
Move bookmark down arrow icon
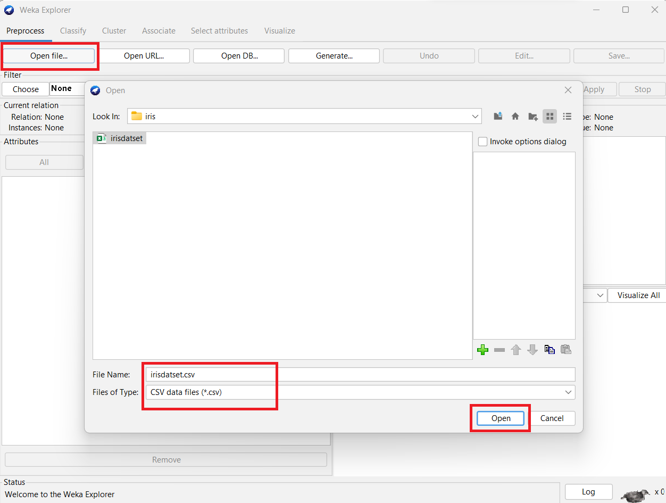(x=532, y=350)
